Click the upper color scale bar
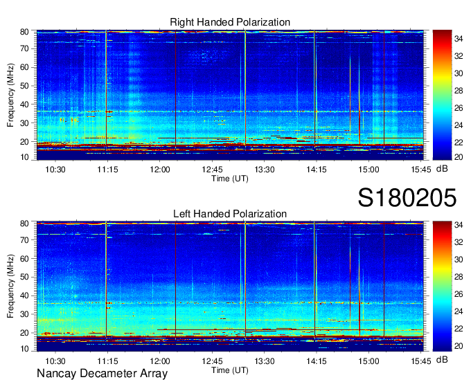 (x=442, y=95)
